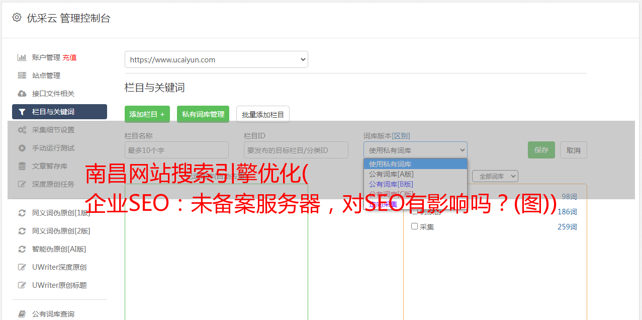Open the 全部词库 filter dropdown
642x320 pixels.
pos(495,176)
